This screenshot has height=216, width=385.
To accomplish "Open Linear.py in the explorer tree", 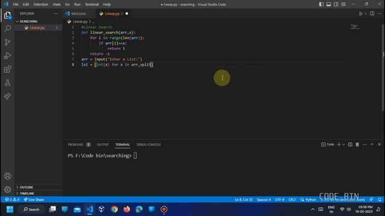I will (37, 28).
